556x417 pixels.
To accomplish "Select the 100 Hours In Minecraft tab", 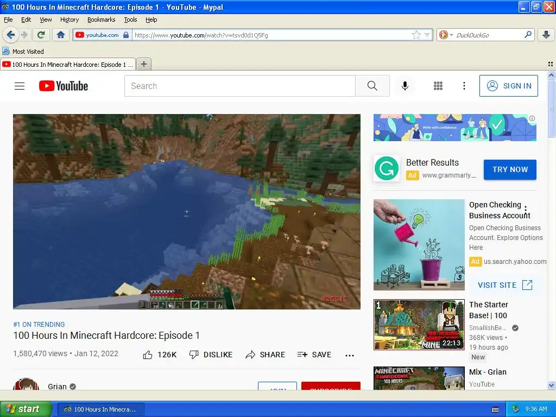I will pyautogui.click(x=68, y=65).
